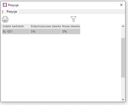Click scrollbar track below the thumb
The width and height of the screenshot is (128, 105).
point(123,88)
